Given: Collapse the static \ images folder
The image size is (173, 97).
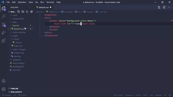Looking at the screenshot, I should pyautogui.click(x=19, y=49).
